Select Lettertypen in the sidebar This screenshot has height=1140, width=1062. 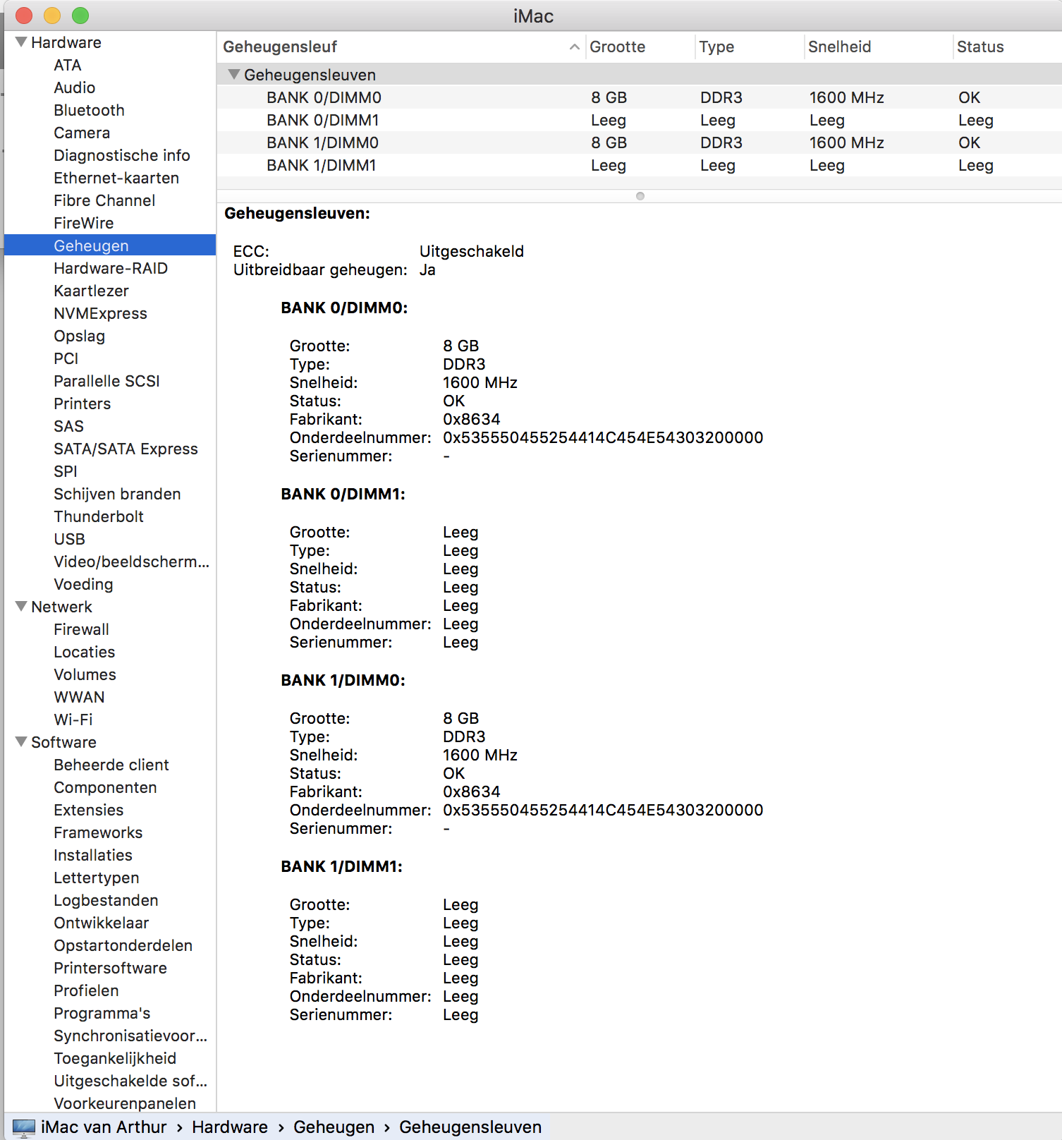[x=97, y=878]
